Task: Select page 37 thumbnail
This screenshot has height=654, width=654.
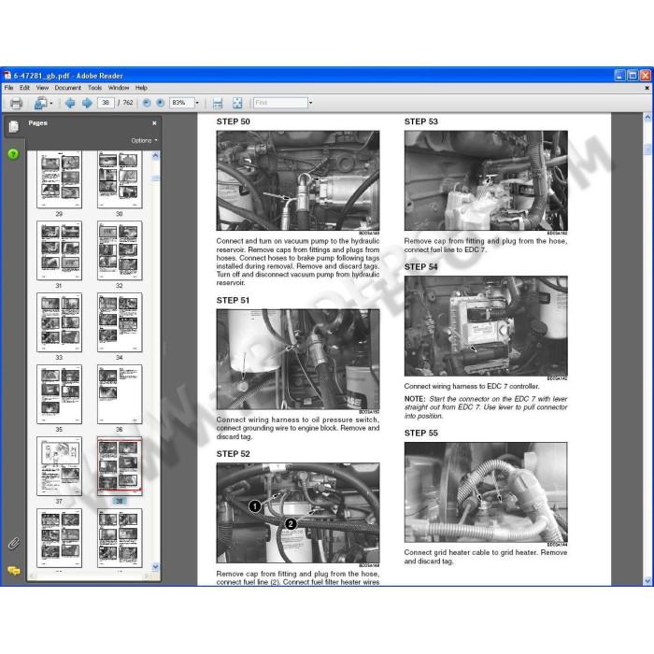Action: coord(59,466)
